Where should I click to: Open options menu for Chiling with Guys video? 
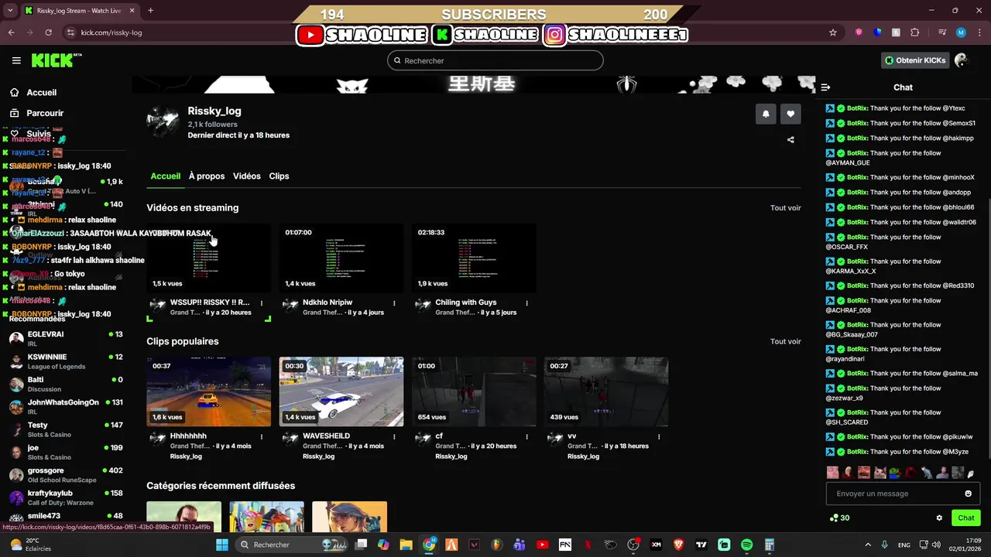tap(526, 303)
